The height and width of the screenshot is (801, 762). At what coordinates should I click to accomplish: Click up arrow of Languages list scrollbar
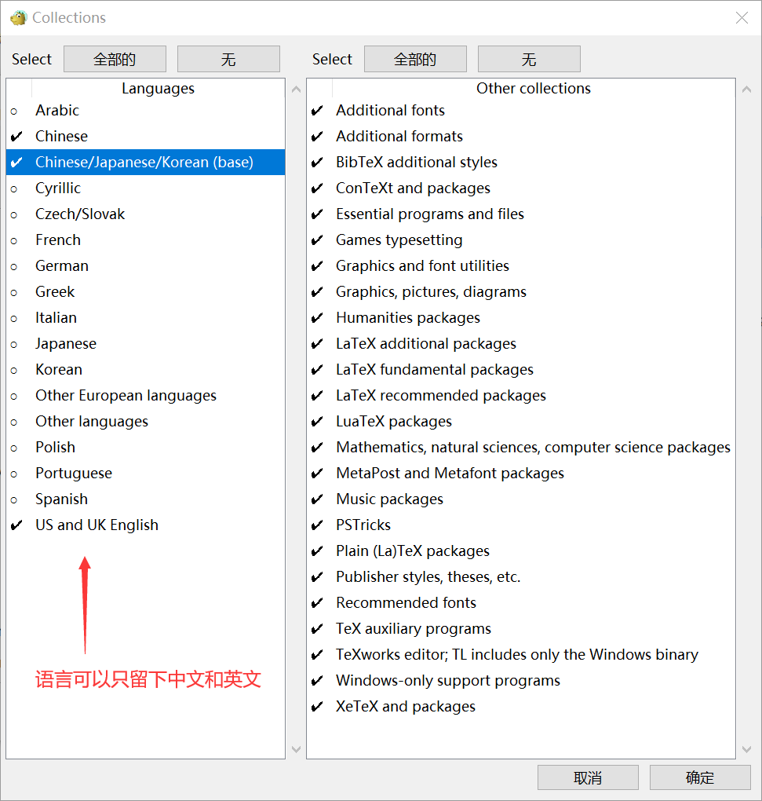296,90
